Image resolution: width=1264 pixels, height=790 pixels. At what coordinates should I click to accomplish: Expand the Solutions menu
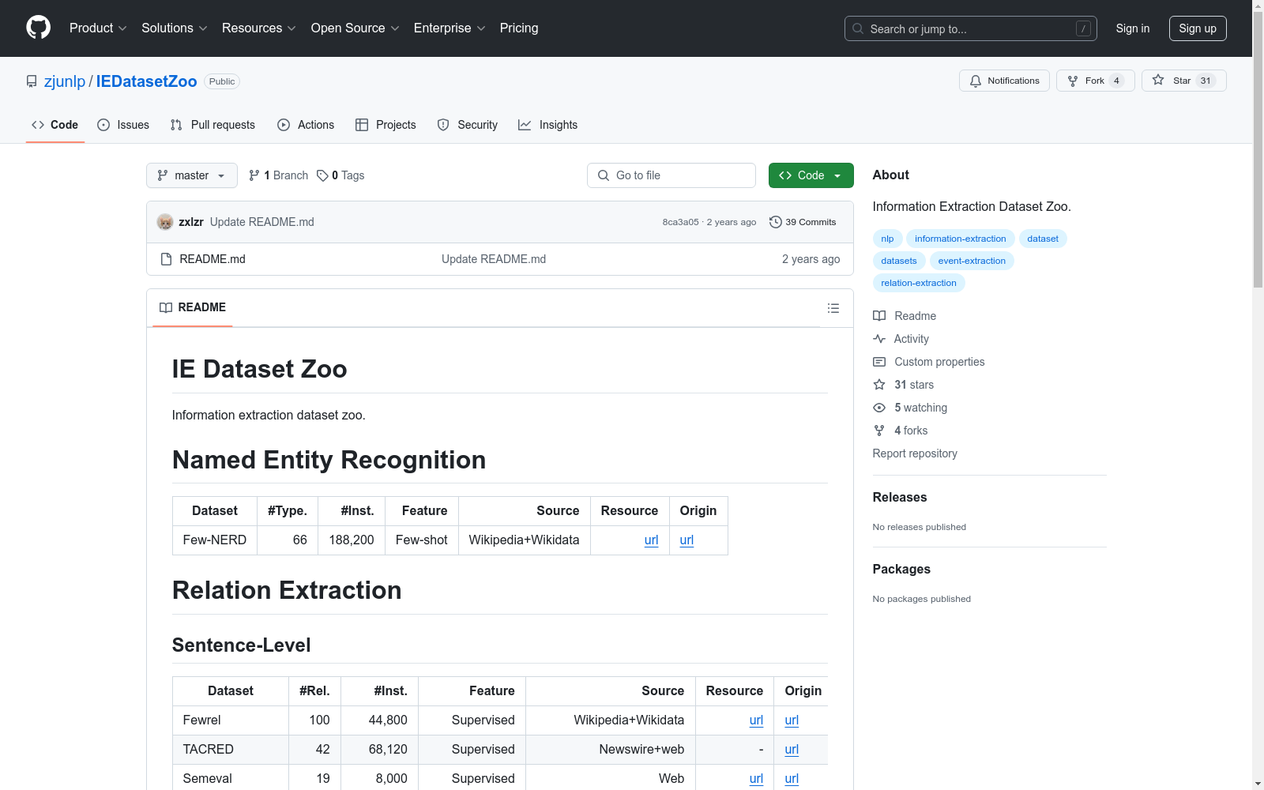point(175,28)
